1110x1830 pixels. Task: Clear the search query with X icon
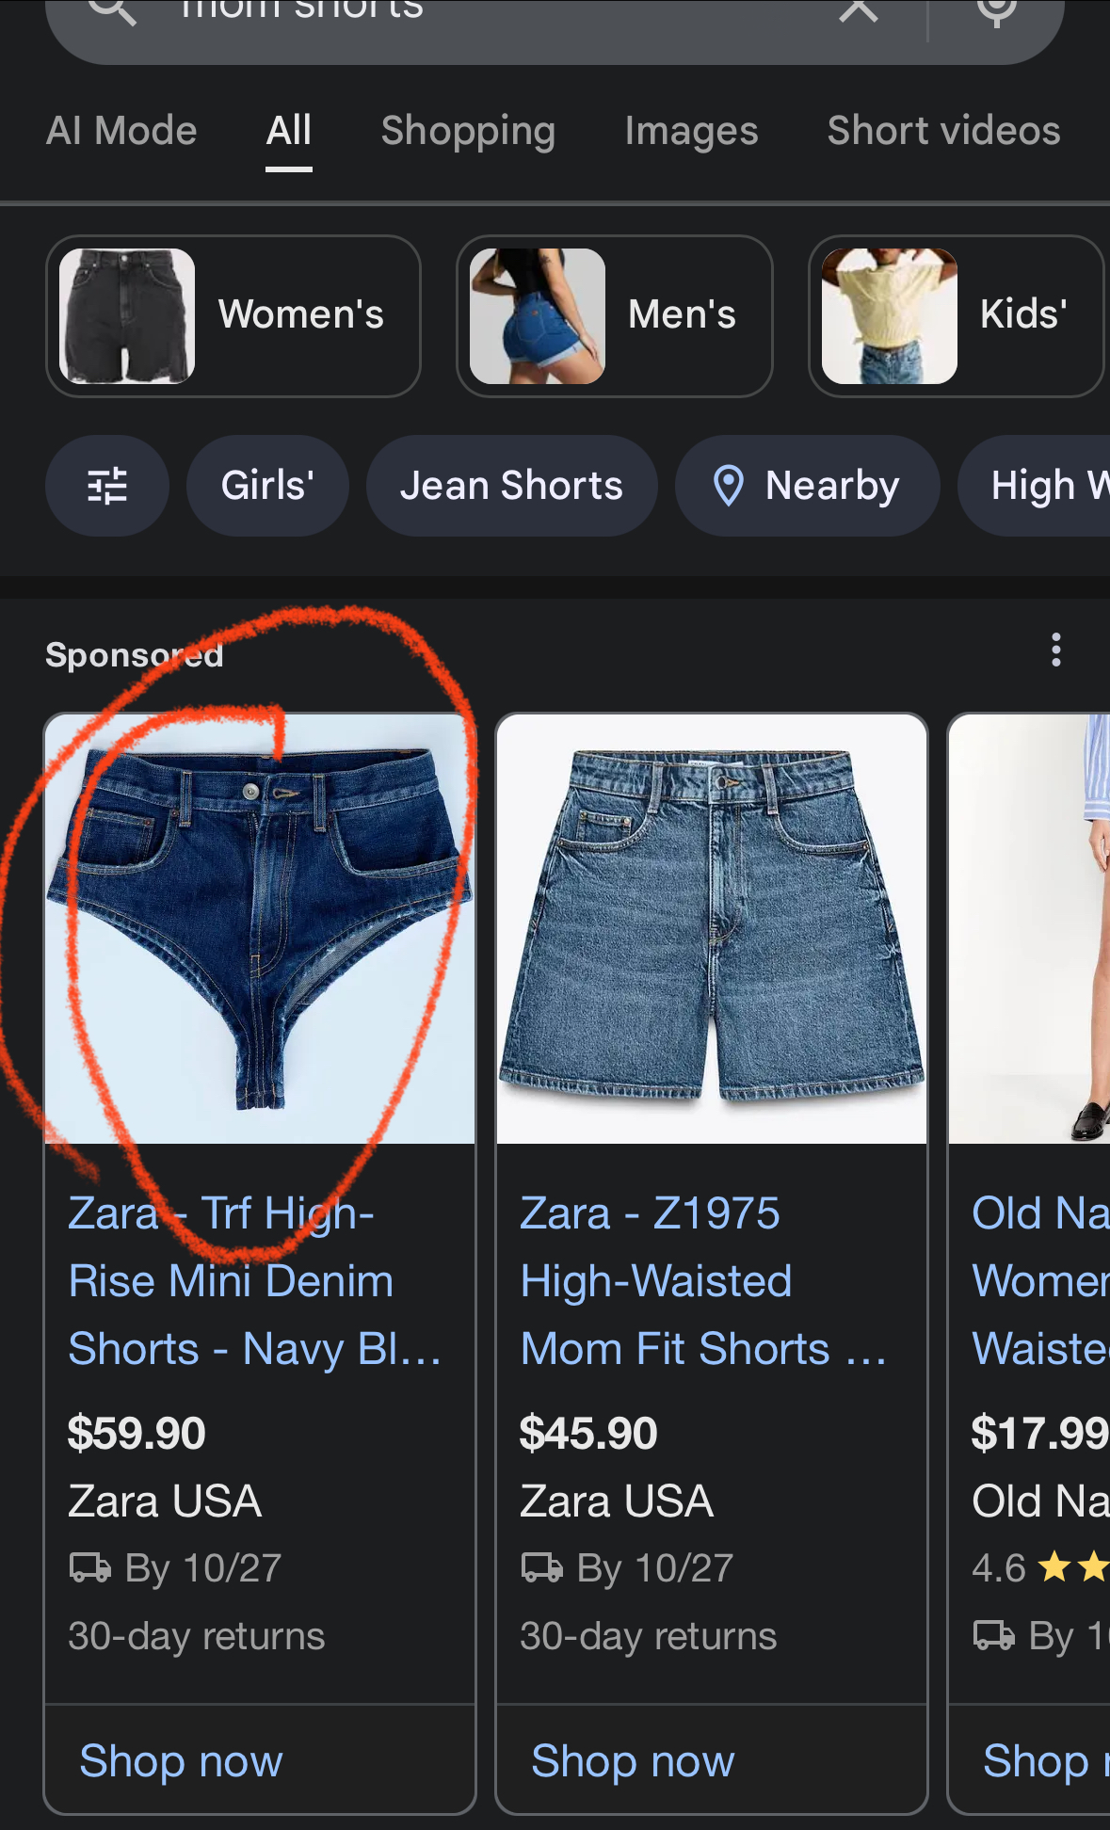[x=859, y=9]
